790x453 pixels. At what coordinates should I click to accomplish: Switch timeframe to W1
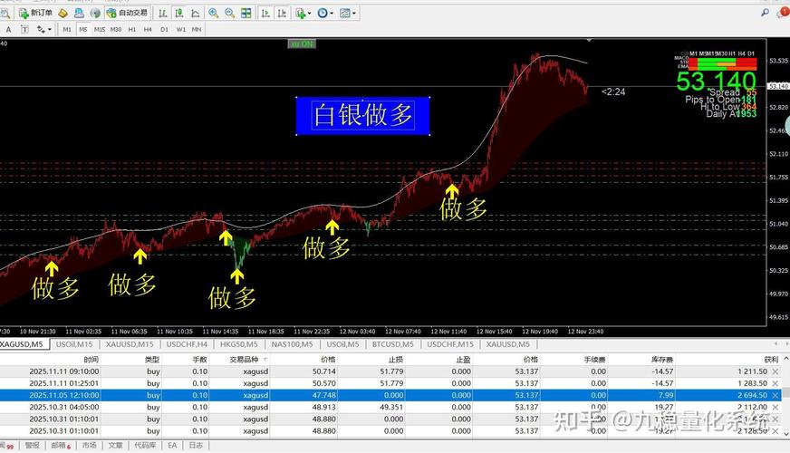point(180,30)
